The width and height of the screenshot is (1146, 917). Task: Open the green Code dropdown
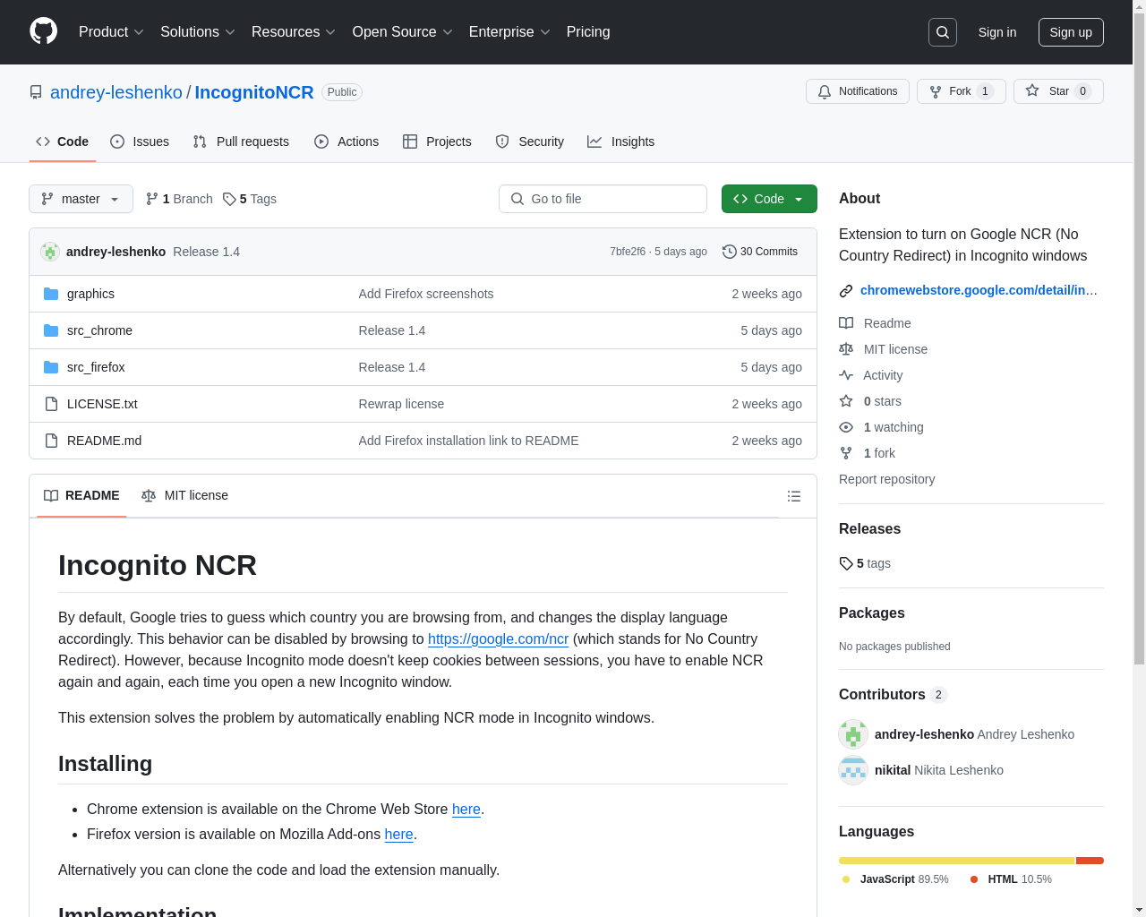coord(769,199)
